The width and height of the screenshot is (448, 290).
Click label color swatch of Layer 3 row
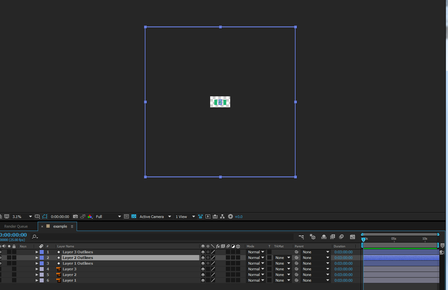[x=42, y=269]
